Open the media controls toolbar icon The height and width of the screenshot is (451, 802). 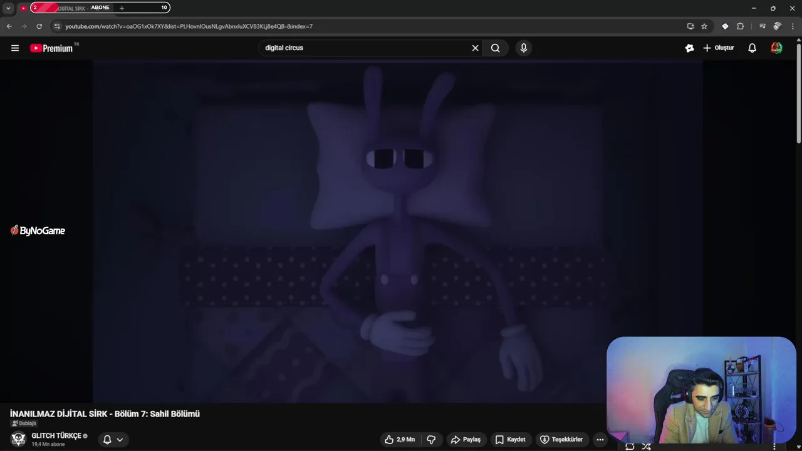tap(762, 26)
